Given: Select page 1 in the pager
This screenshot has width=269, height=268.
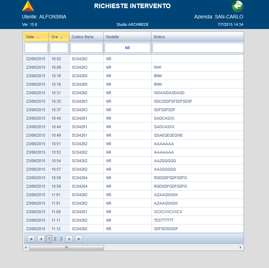Looking at the screenshot, I should tap(49, 239).
